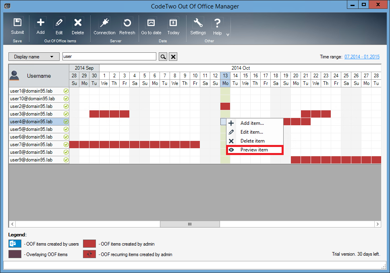
Task: Click the green check next to user6@domain95.lab
Action: [66, 137]
